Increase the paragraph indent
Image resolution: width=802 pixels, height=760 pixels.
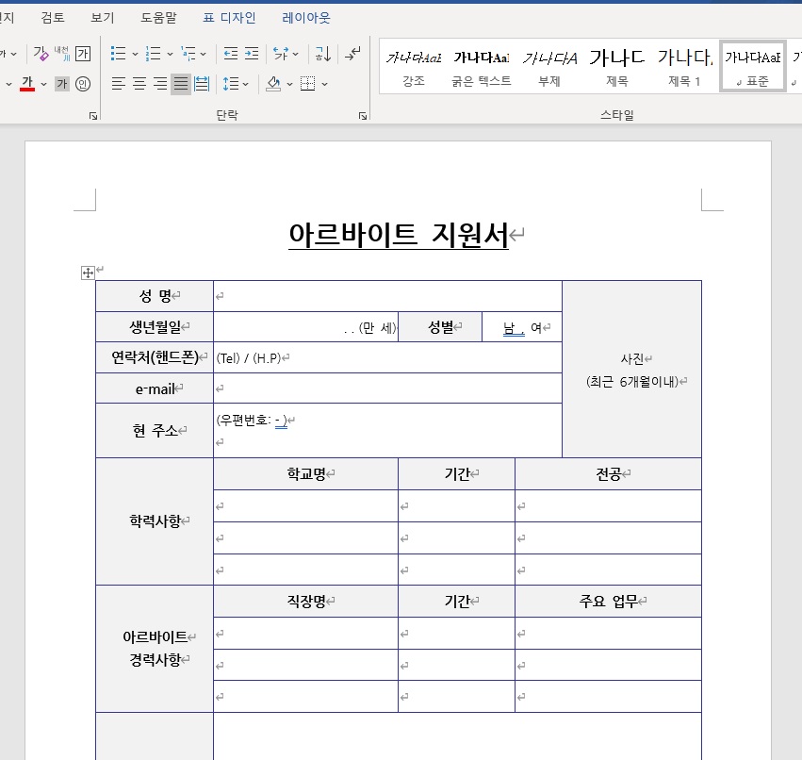click(250, 54)
